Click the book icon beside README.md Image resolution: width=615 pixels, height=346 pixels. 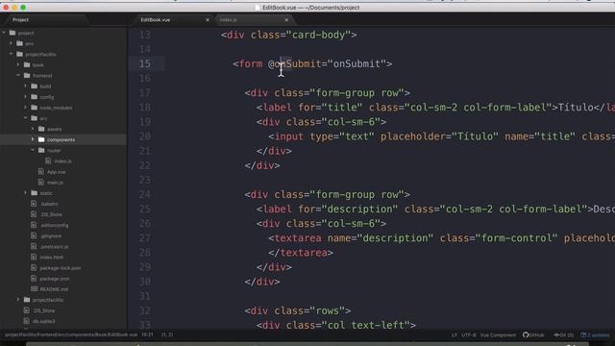pos(35,288)
